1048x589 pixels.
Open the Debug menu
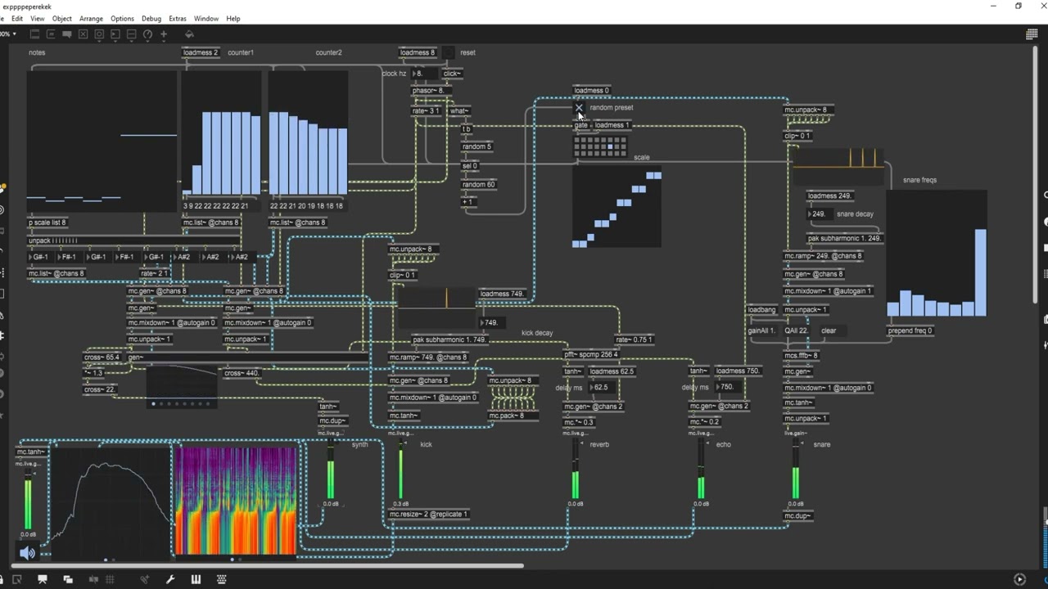151,18
